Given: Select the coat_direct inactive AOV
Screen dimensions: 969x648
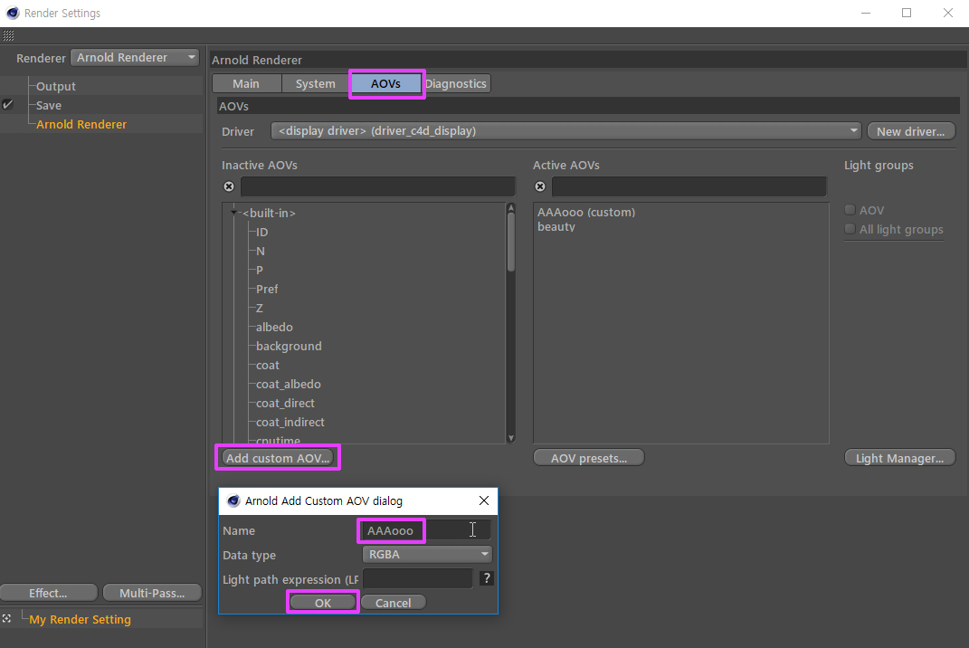Looking at the screenshot, I should [x=286, y=403].
